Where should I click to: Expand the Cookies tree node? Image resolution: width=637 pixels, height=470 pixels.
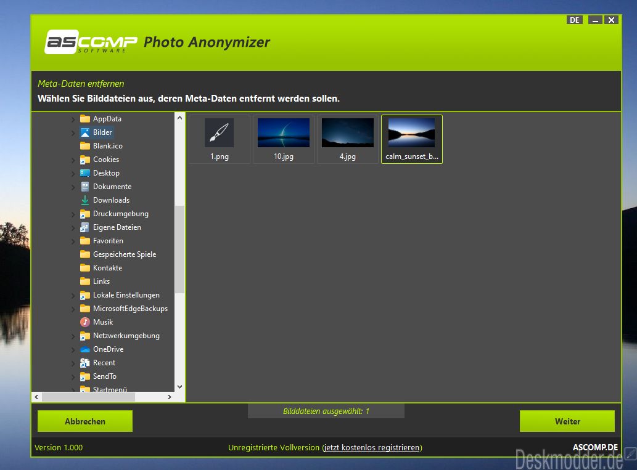click(x=73, y=160)
